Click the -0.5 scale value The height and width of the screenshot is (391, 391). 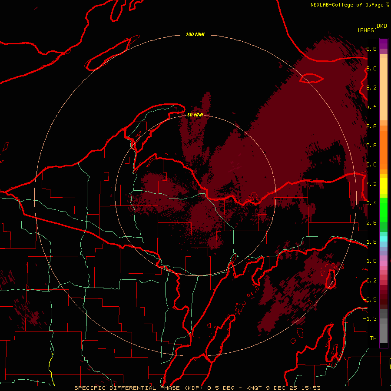tap(370, 299)
